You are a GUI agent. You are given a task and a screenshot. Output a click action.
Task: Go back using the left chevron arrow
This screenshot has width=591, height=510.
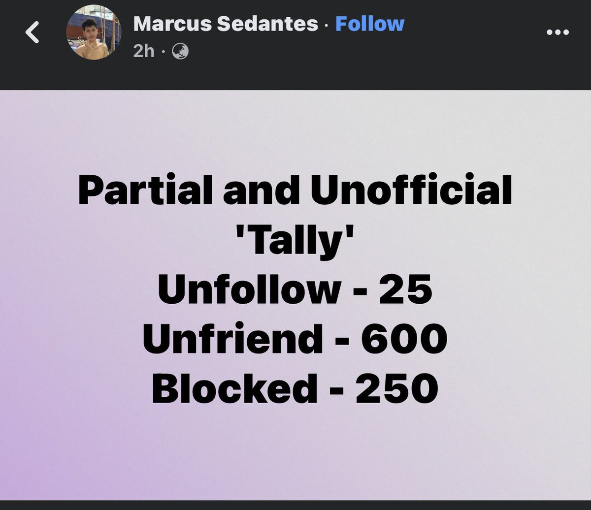point(33,33)
